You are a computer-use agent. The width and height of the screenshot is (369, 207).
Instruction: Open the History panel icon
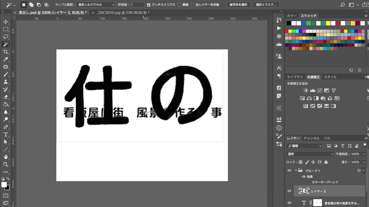tap(279, 20)
